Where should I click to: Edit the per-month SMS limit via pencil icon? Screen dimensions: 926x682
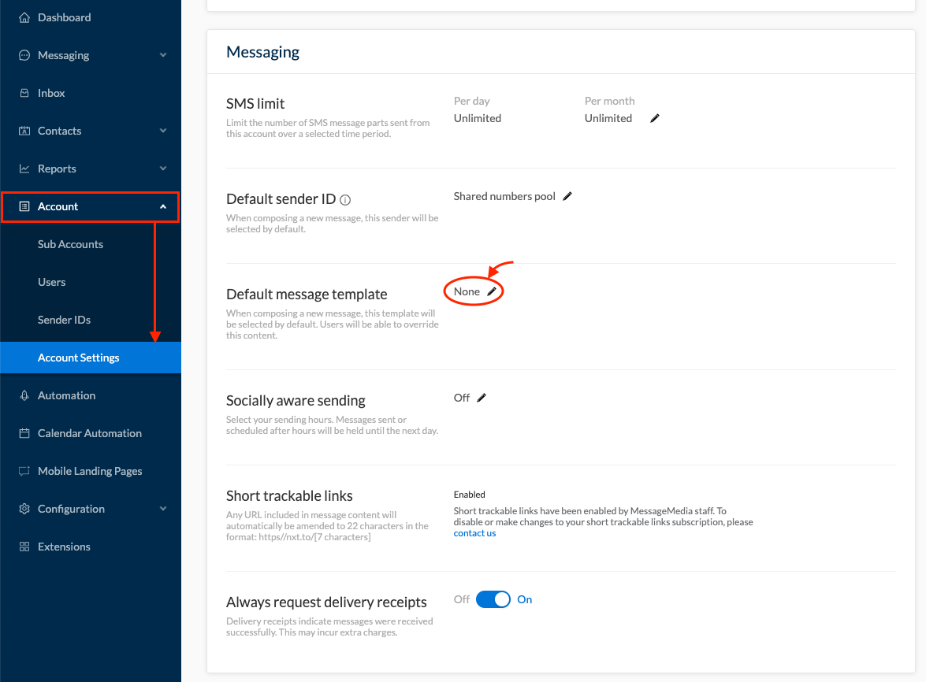click(654, 117)
